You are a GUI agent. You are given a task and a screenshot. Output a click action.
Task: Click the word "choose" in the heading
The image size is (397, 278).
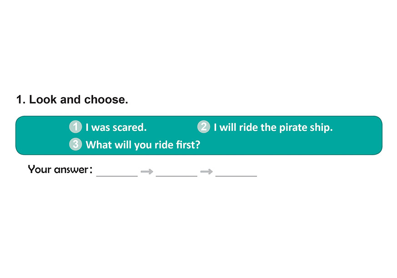pyautogui.click(x=104, y=100)
